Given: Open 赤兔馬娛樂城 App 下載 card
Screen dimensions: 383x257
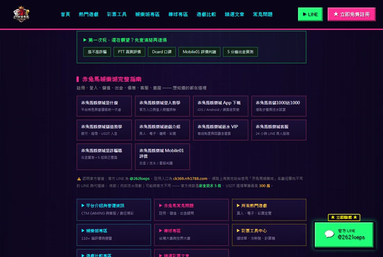Looking at the screenshot, I should point(220,106).
